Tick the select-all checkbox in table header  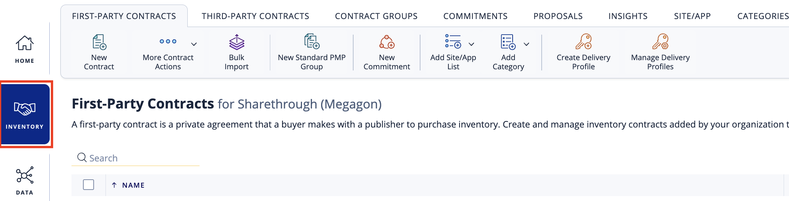click(x=88, y=185)
